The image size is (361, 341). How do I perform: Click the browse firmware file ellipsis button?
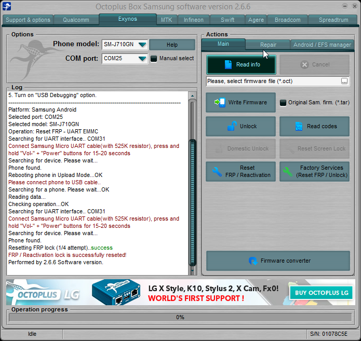pos(344,81)
